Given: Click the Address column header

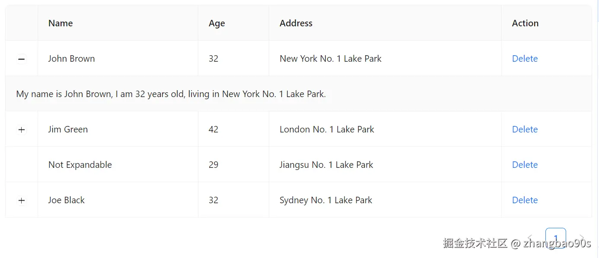Looking at the screenshot, I should [296, 23].
